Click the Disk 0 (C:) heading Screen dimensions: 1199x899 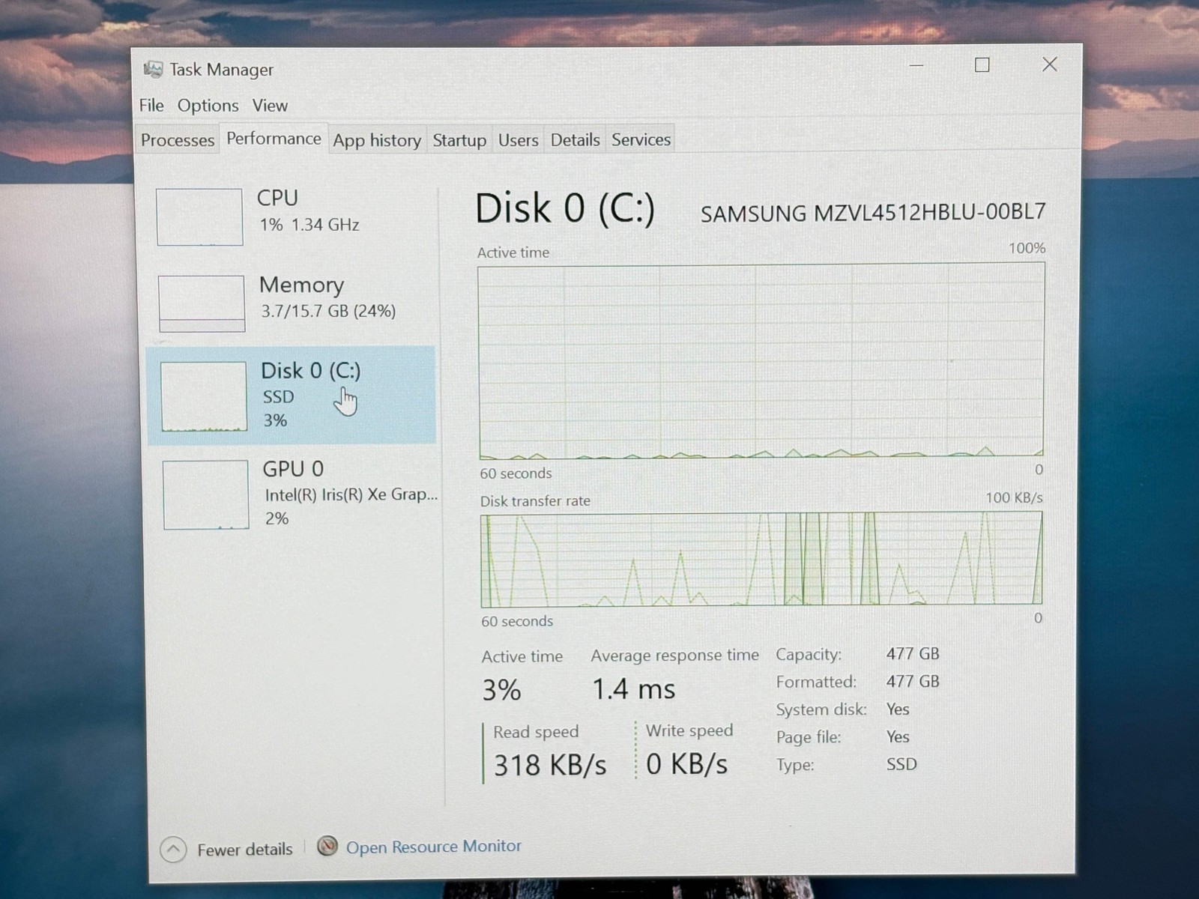565,208
